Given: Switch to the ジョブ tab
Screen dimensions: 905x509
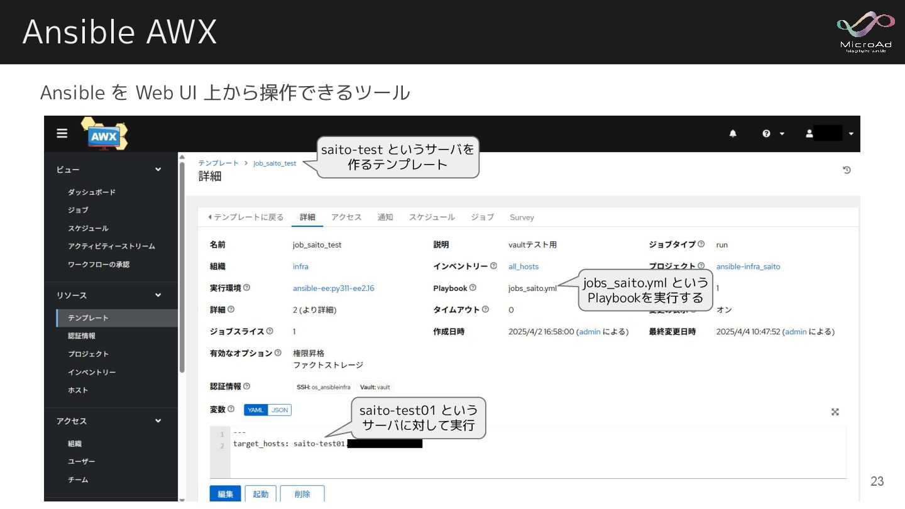Looking at the screenshot, I should tap(482, 217).
